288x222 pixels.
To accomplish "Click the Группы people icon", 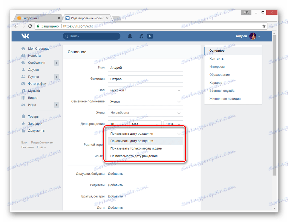I will click(x=23, y=76).
